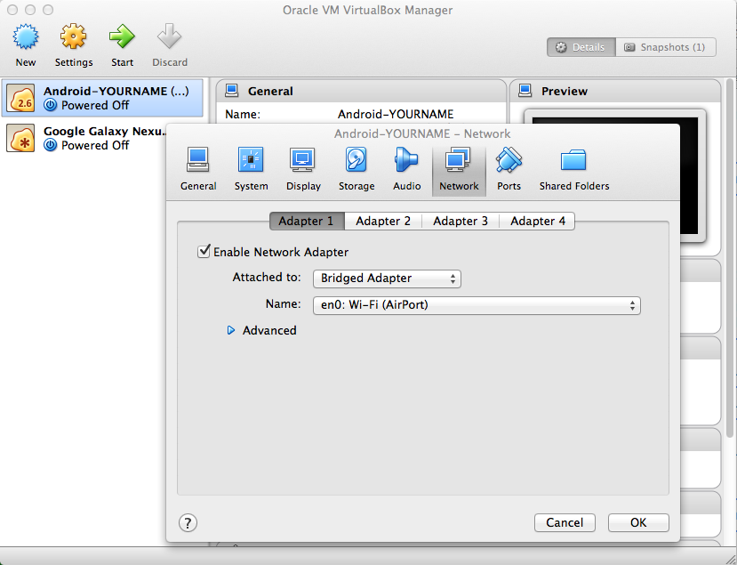Click the details pane vertical scrollbar

tap(730, 259)
